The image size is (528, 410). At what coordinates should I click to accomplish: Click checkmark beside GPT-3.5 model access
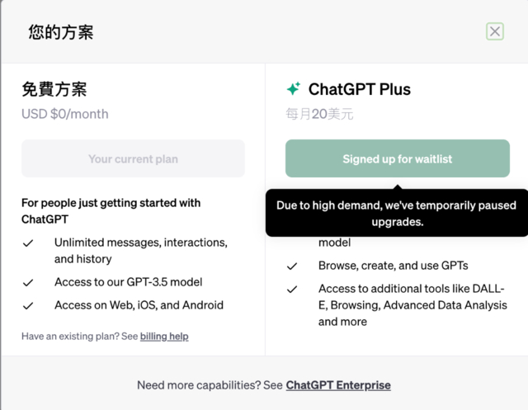28,282
